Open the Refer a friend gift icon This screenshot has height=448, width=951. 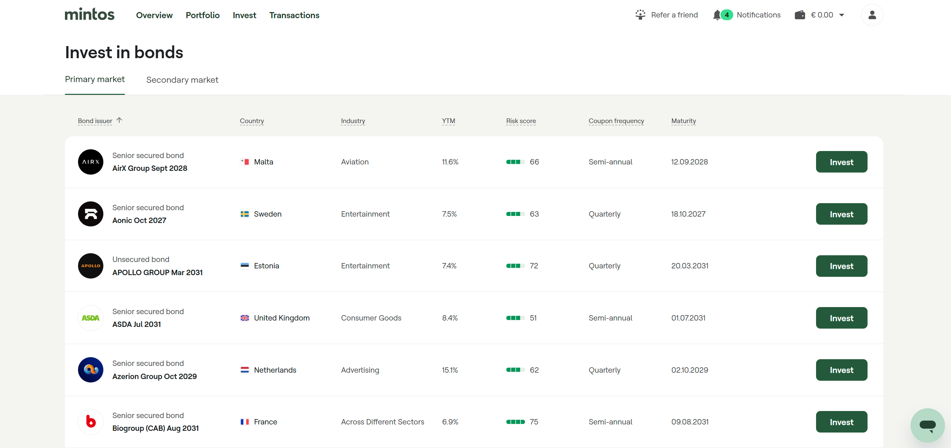click(640, 15)
